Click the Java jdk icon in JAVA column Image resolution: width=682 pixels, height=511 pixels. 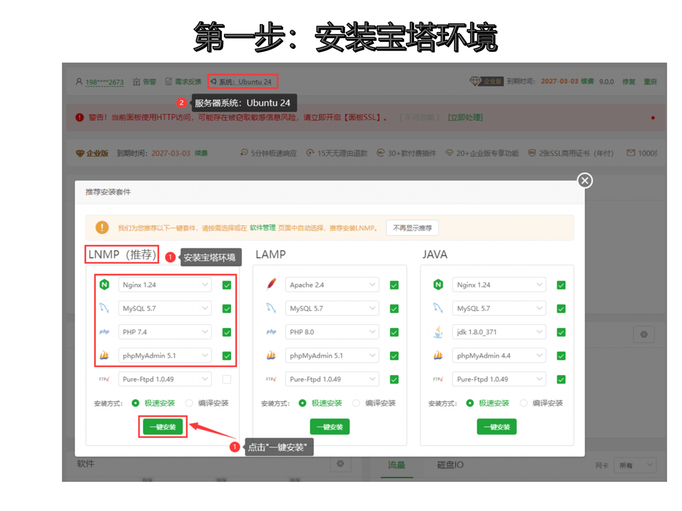point(438,332)
